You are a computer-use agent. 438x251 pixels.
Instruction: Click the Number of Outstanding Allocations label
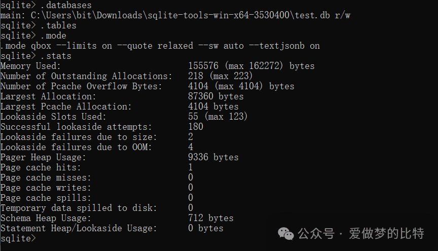point(86,76)
